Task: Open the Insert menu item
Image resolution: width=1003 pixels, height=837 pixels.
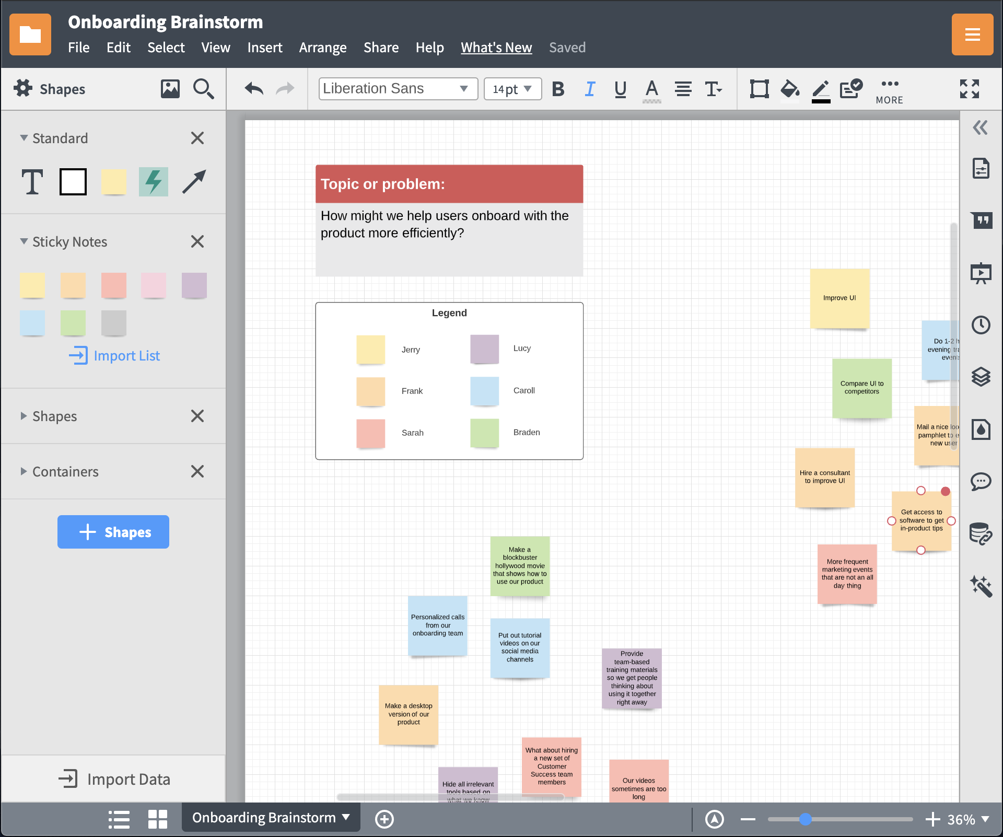Action: [x=263, y=48]
